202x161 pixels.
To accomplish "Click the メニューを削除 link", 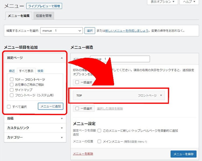I will [83, 154].
